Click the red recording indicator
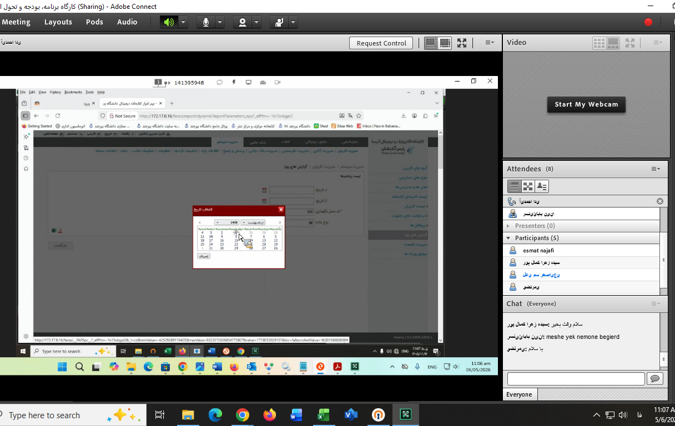The image size is (675, 426). click(648, 22)
